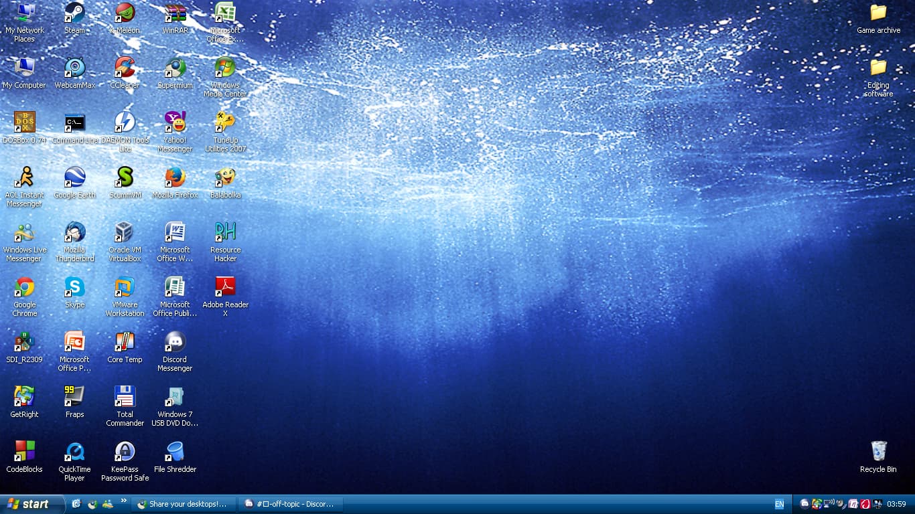The height and width of the screenshot is (514, 915).
Task: Open TuneUp Utilities 2007 shortcut
Action: tap(225, 122)
